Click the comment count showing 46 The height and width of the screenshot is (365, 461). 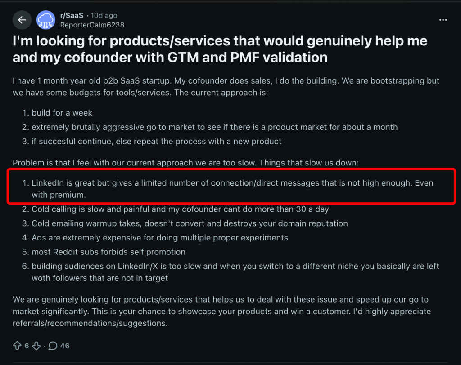coord(64,346)
